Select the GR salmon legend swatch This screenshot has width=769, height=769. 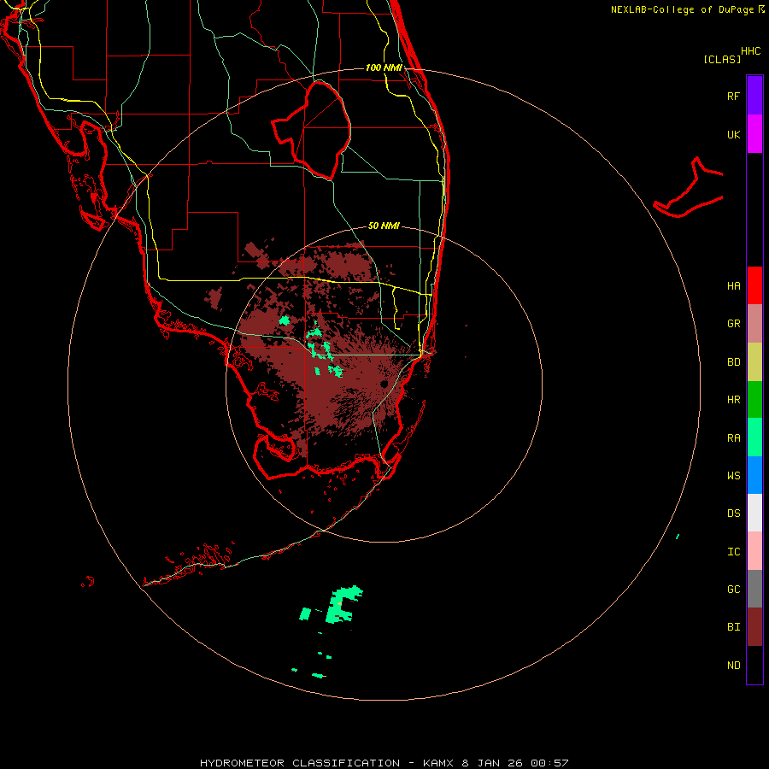pyautogui.click(x=754, y=324)
